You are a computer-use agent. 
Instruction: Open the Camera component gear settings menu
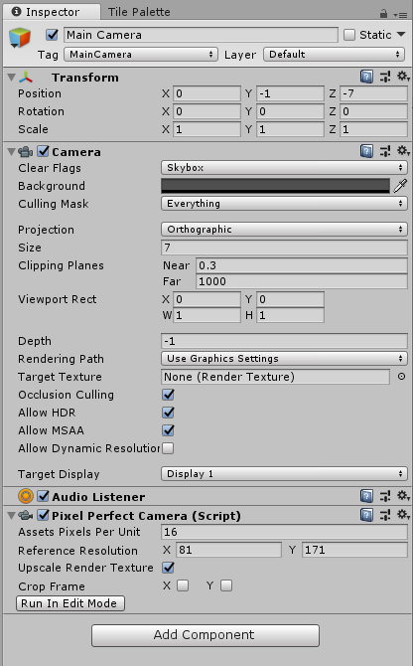[402, 151]
